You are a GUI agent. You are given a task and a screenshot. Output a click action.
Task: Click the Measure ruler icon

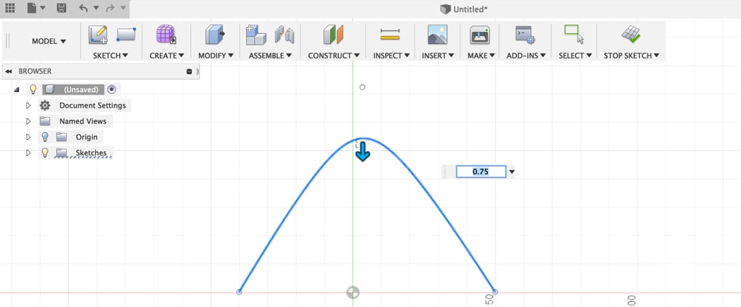390,35
